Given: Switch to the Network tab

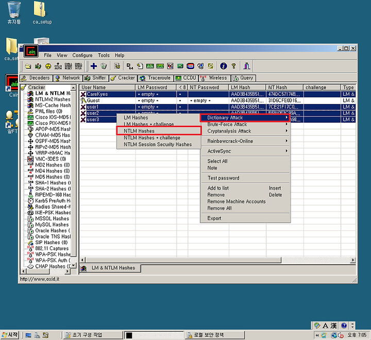Looking at the screenshot, I should pos(68,78).
